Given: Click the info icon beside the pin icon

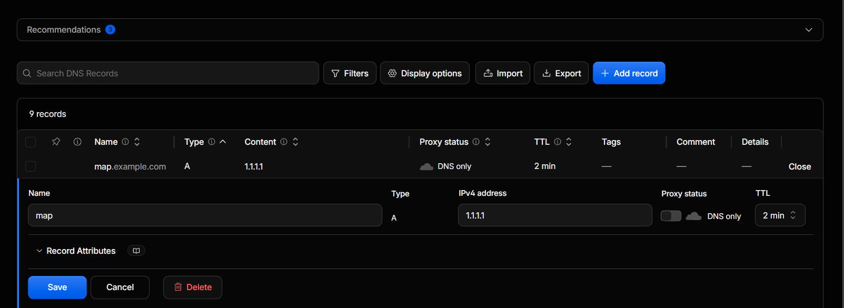Looking at the screenshot, I should 77,142.
